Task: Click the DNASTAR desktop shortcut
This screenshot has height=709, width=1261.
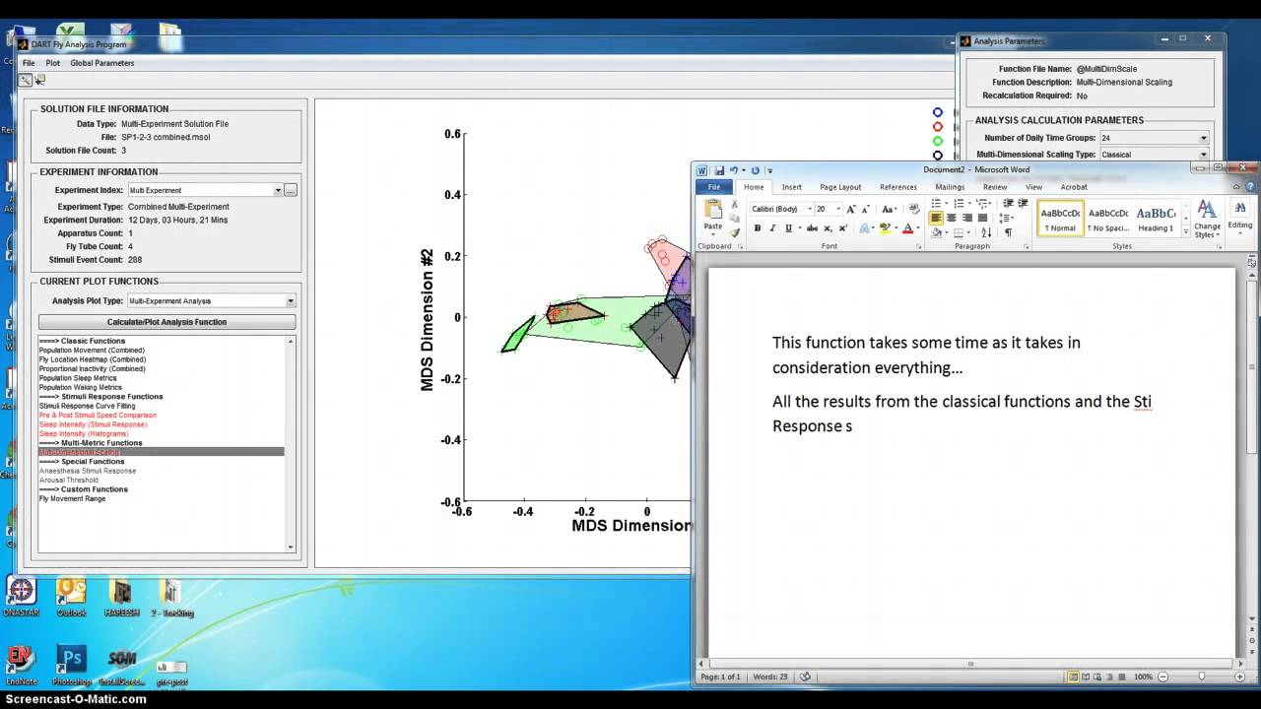Action: [22, 596]
